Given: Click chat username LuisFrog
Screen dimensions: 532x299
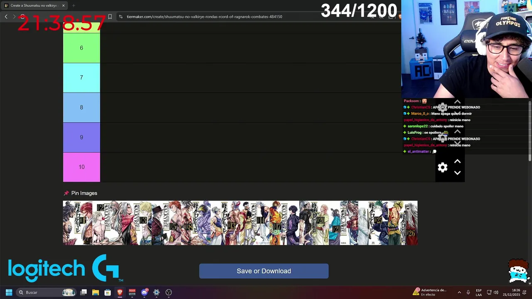Looking at the screenshot, I should (x=414, y=132).
